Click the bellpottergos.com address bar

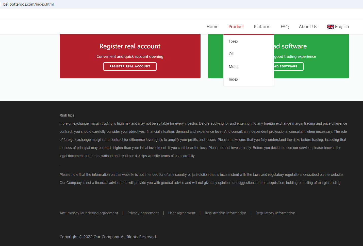(28, 4)
